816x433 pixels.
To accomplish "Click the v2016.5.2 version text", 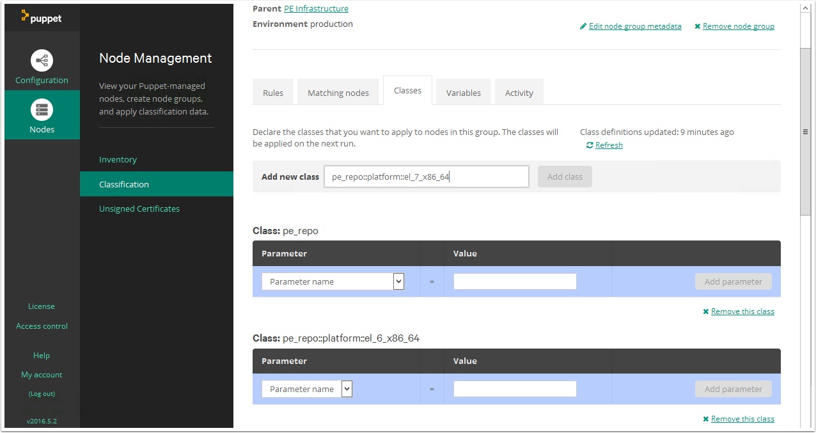I will (x=42, y=421).
